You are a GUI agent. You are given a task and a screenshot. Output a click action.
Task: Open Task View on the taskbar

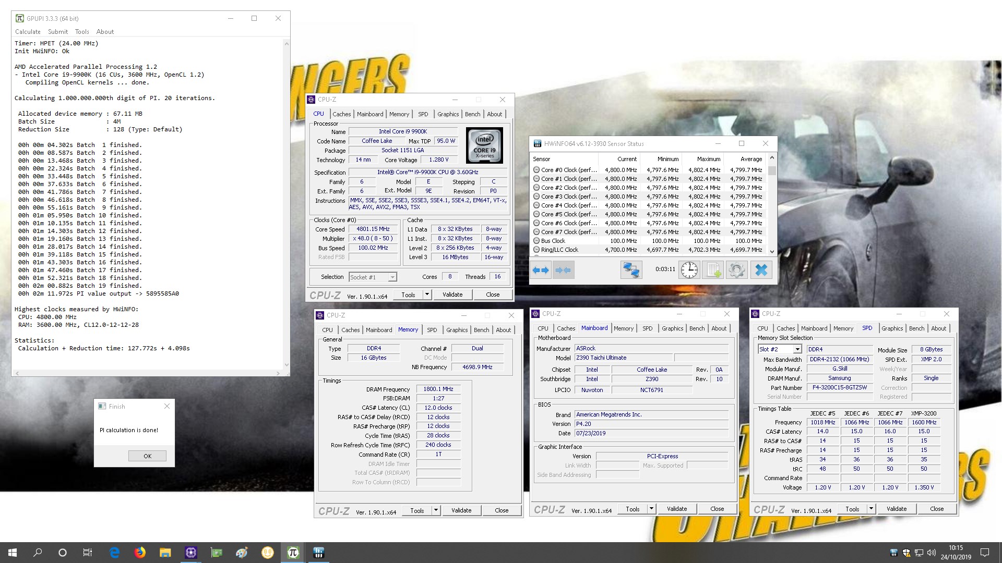pos(88,553)
